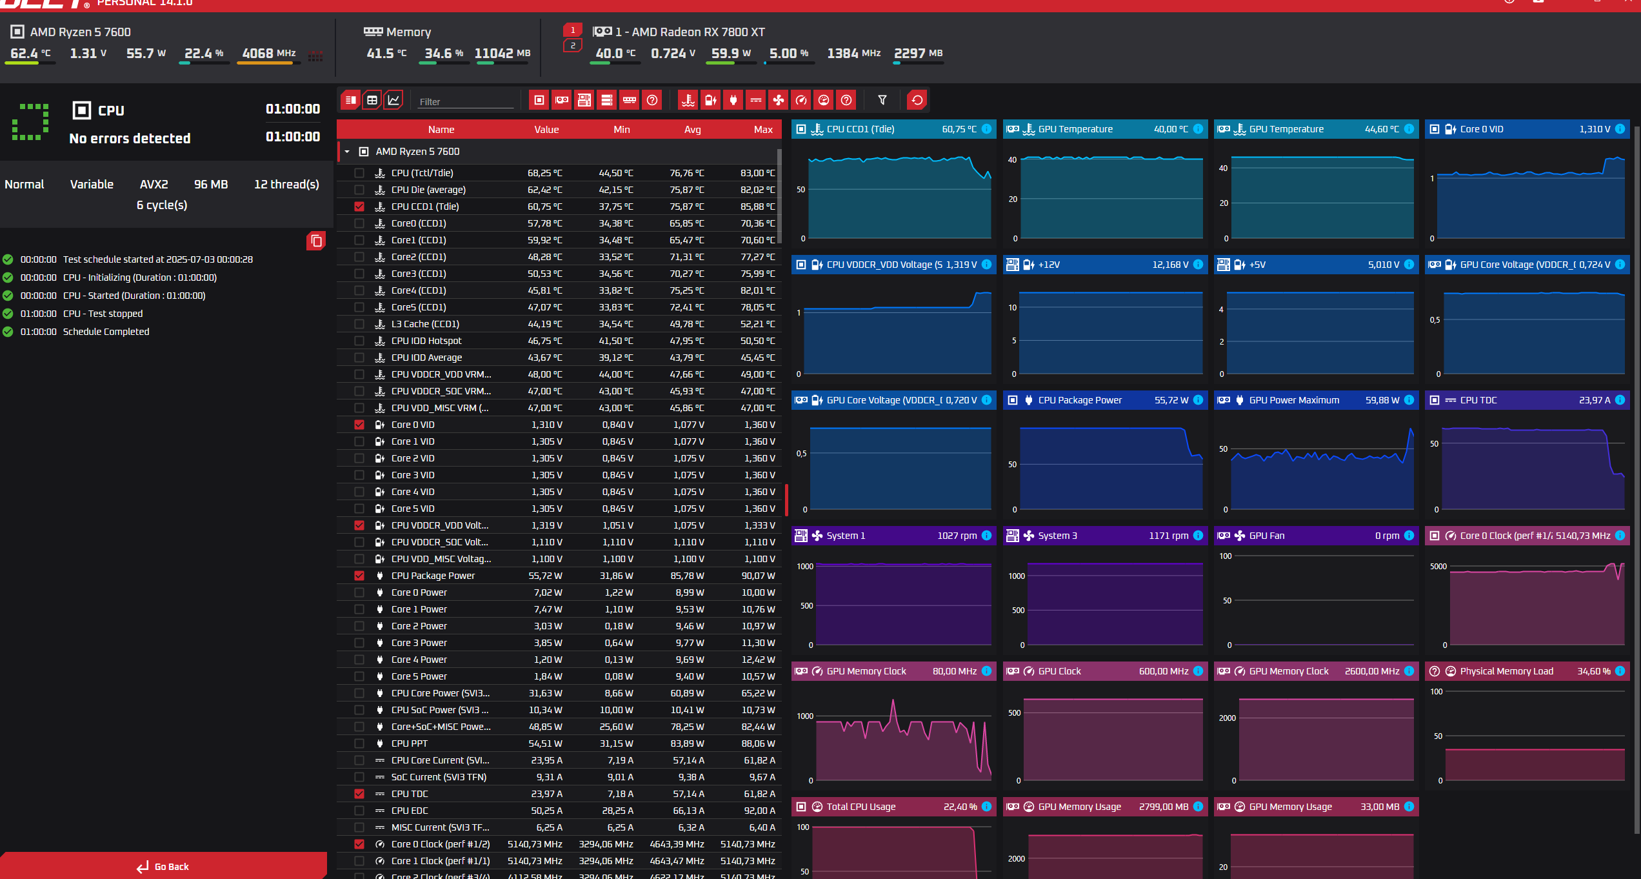The width and height of the screenshot is (1641, 879).
Task: Sort the table by the Max column
Action: [763, 129]
